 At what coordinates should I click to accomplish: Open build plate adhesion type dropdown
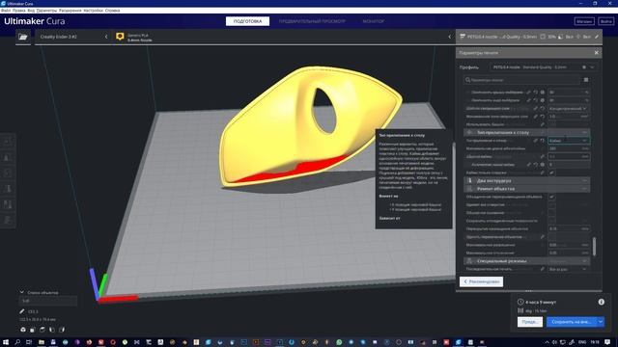coord(569,141)
